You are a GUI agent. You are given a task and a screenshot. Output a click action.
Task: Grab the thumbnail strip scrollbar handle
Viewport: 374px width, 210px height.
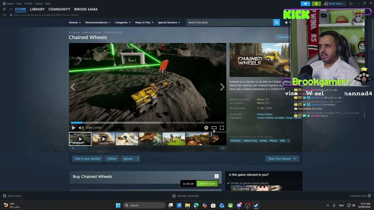coord(82,148)
